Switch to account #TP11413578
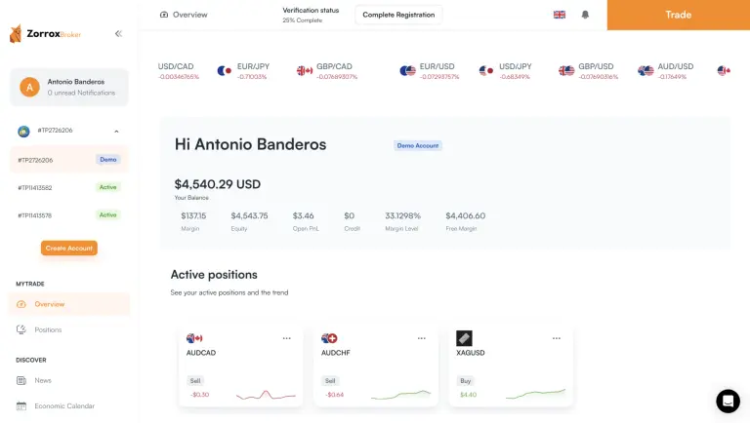Image resolution: width=750 pixels, height=423 pixels. pyautogui.click(x=68, y=214)
